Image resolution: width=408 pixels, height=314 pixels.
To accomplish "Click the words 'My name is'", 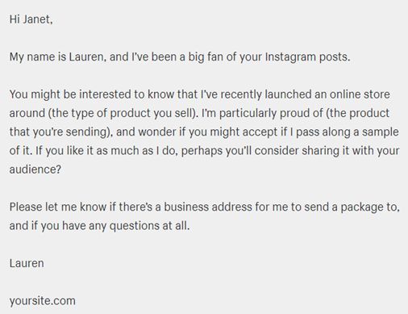I will (38, 57).
